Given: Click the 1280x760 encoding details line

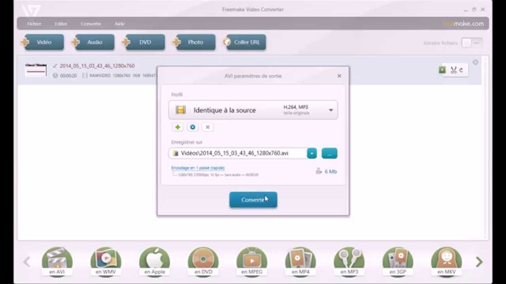Looking at the screenshot, I should pos(218,174).
